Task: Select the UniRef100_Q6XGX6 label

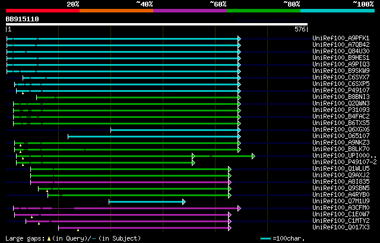Action: click(x=341, y=130)
